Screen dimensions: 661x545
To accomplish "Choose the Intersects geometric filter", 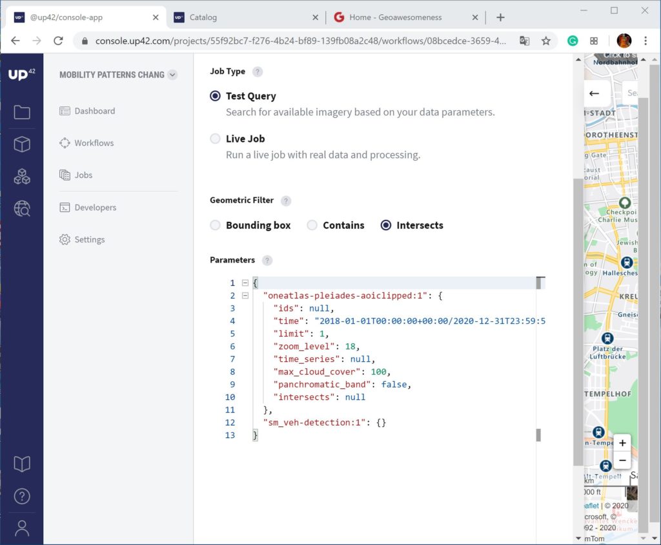I will [x=386, y=225].
